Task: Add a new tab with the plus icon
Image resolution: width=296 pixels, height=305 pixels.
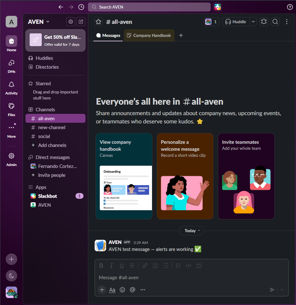Action: coord(181,35)
